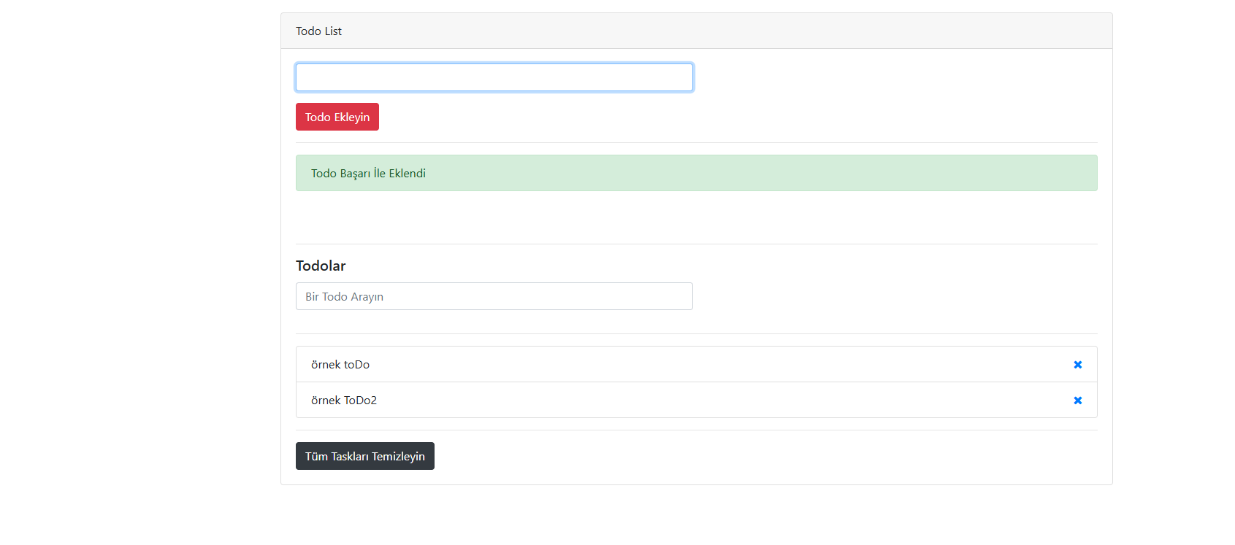The width and height of the screenshot is (1235, 545).
Task: Click the word 'Ekleyin' on the red button
Action: coord(352,117)
